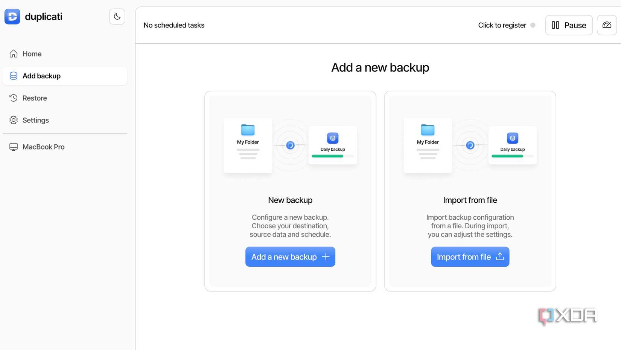Click the duplicati brand name text
Screen dimensions: 621x350
pyautogui.click(x=44, y=17)
